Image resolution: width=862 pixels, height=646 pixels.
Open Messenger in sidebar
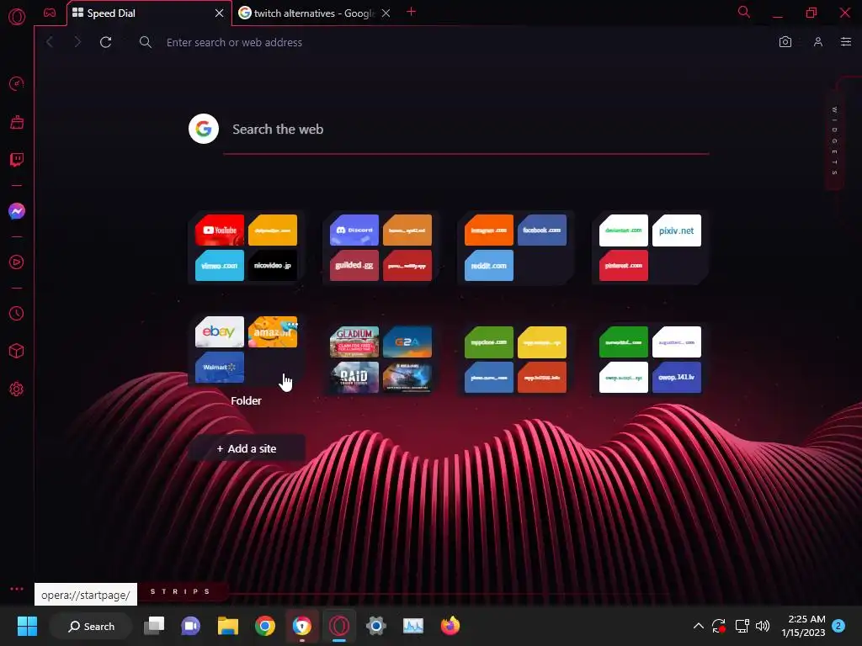[x=17, y=211]
